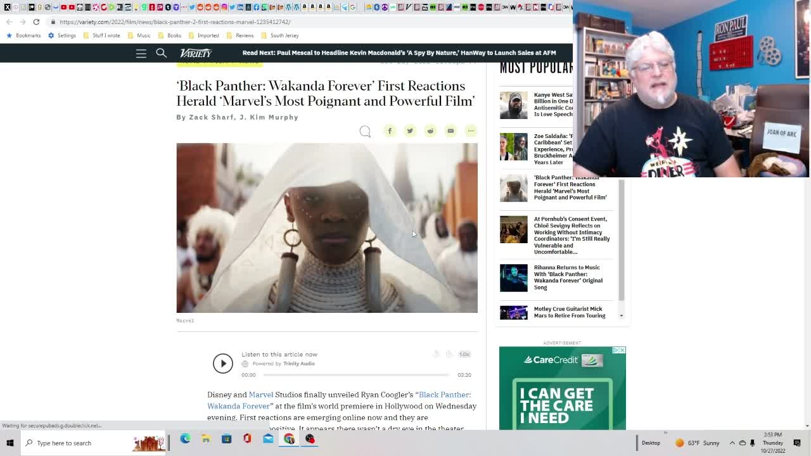Reload the page with the refresh button

[x=36, y=22]
